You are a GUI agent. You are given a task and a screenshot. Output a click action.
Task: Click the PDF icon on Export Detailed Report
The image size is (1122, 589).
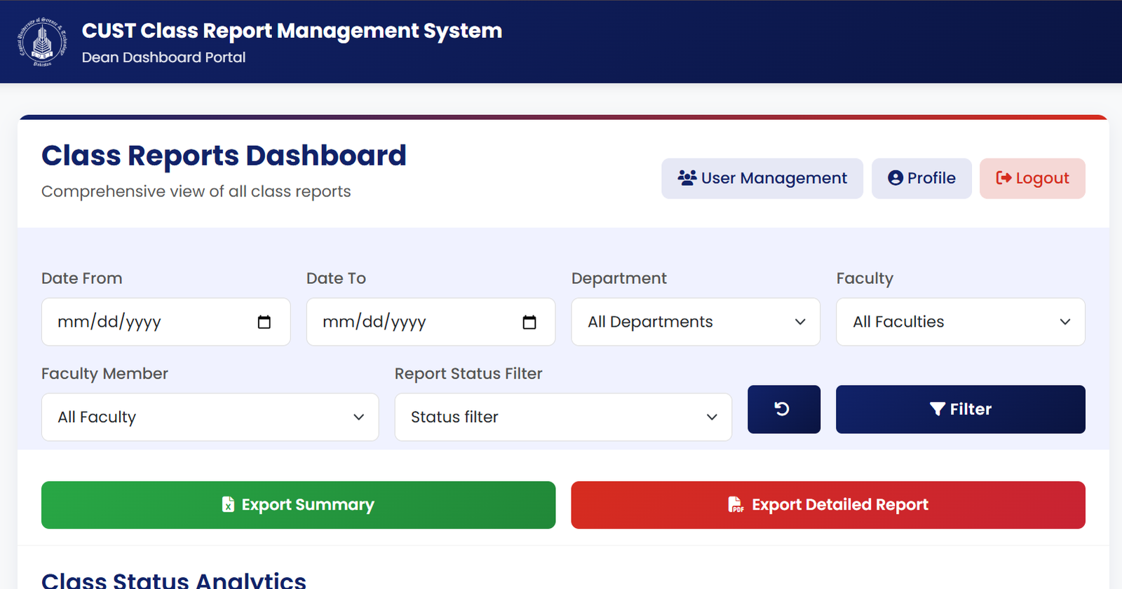point(735,505)
